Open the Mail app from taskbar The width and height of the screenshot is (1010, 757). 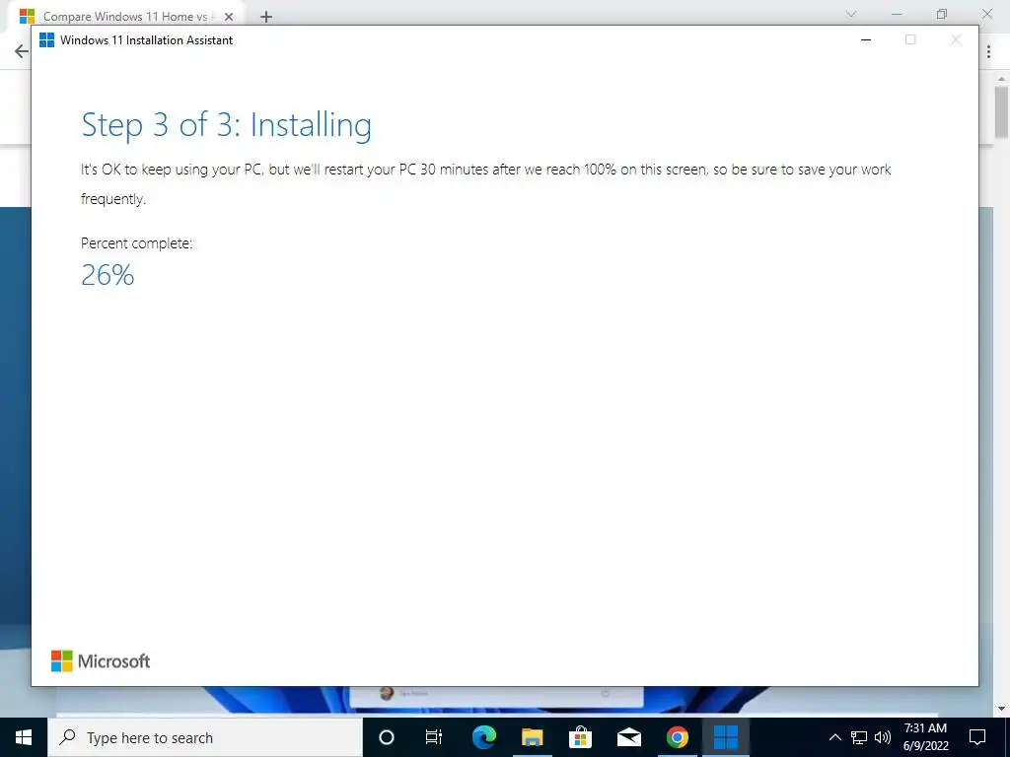pyautogui.click(x=628, y=737)
